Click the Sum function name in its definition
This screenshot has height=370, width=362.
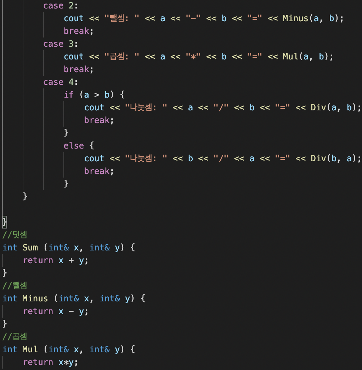pyautogui.click(x=30, y=248)
